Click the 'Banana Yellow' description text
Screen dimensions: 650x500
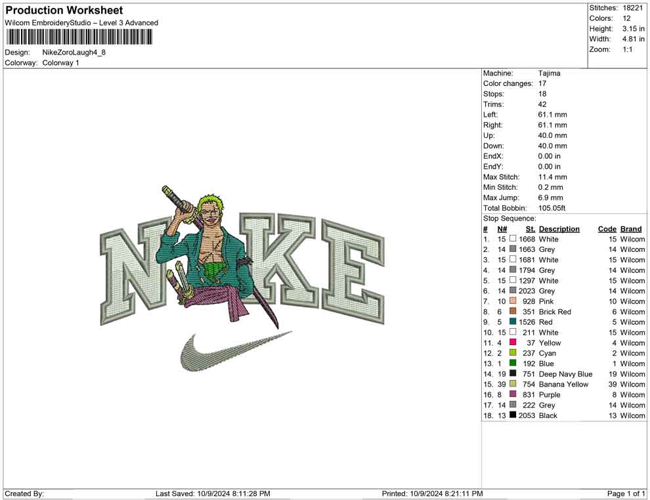coord(563,384)
